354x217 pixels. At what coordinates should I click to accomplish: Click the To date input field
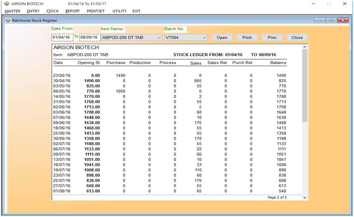(x=89, y=38)
